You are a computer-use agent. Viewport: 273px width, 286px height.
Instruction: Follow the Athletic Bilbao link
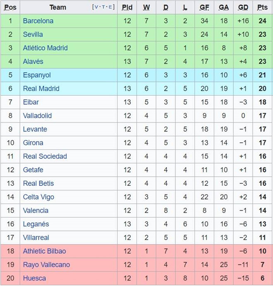45,251
